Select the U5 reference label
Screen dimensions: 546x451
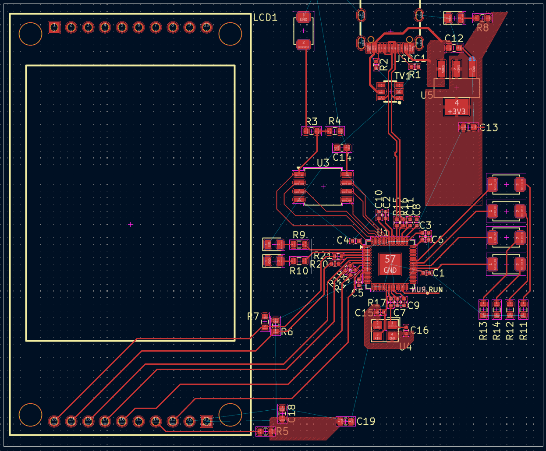(x=427, y=95)
